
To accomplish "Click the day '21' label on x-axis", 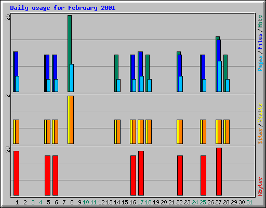I will 171,202.
